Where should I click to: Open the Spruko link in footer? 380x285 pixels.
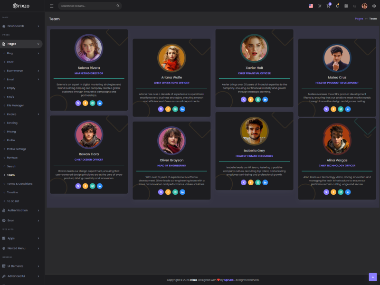[228, 280]
